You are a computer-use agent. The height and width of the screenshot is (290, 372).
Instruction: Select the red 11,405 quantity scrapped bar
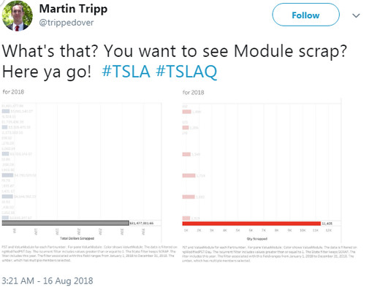[251, 224]
